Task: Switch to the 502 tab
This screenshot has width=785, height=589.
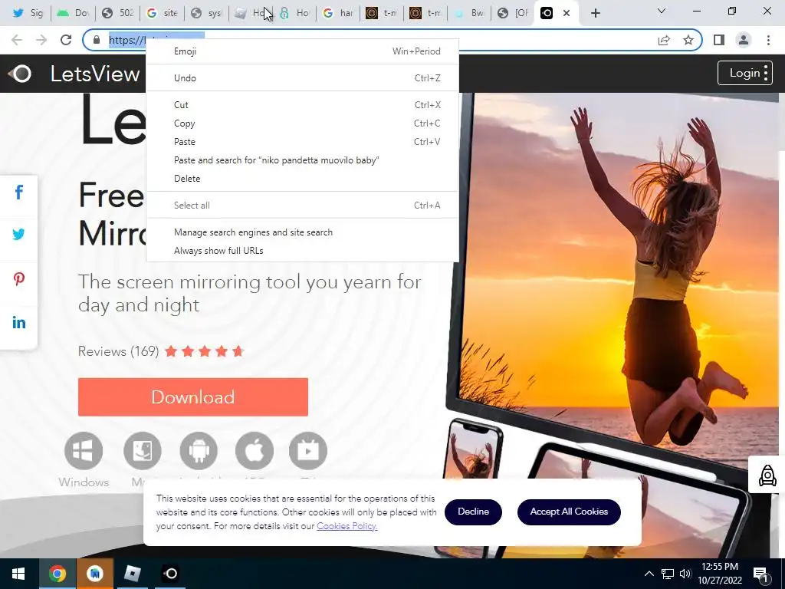Action: [x=117, y=13]
